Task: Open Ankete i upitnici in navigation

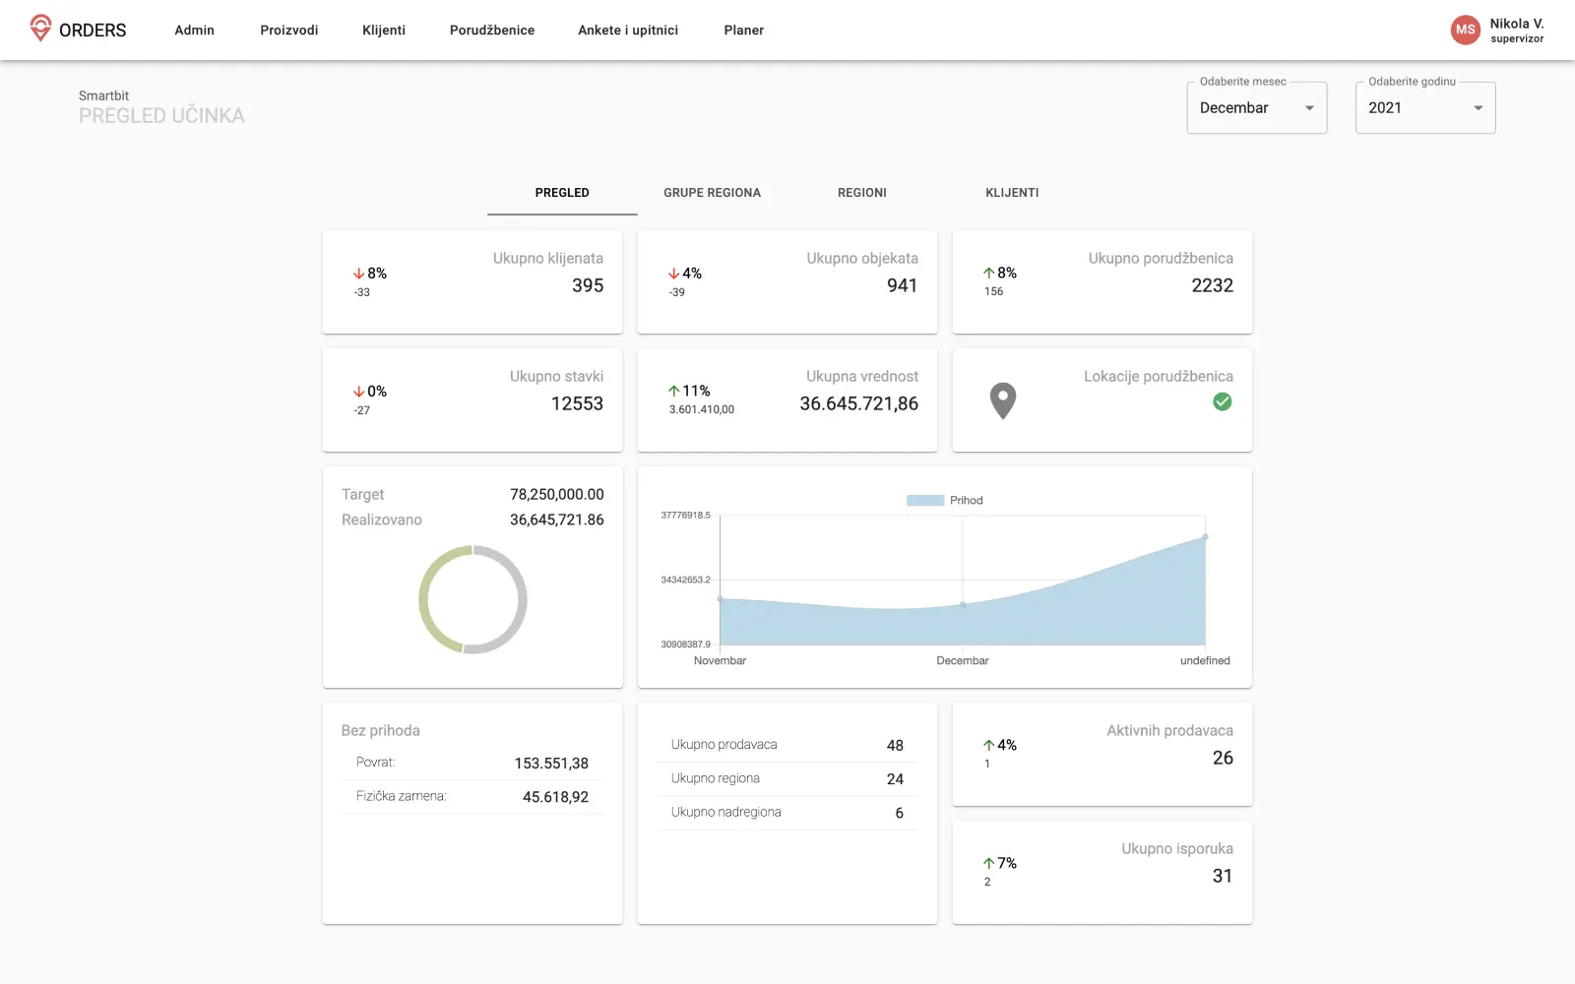Action: click(628, 31)
